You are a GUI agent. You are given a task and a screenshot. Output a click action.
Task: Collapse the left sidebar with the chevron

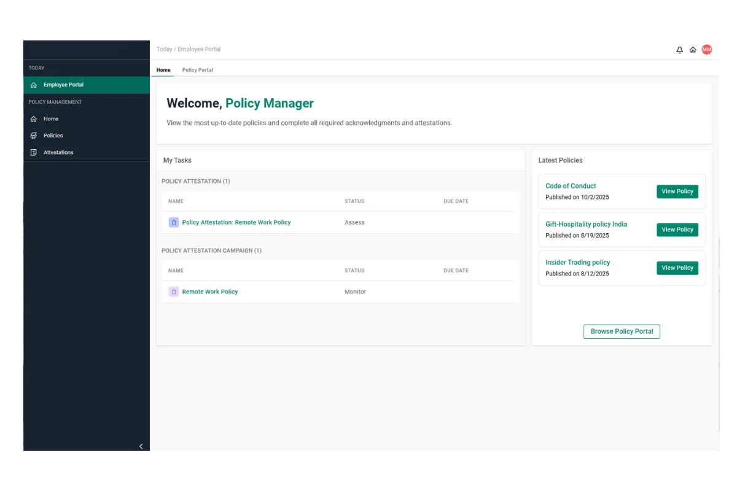[141, 446]
